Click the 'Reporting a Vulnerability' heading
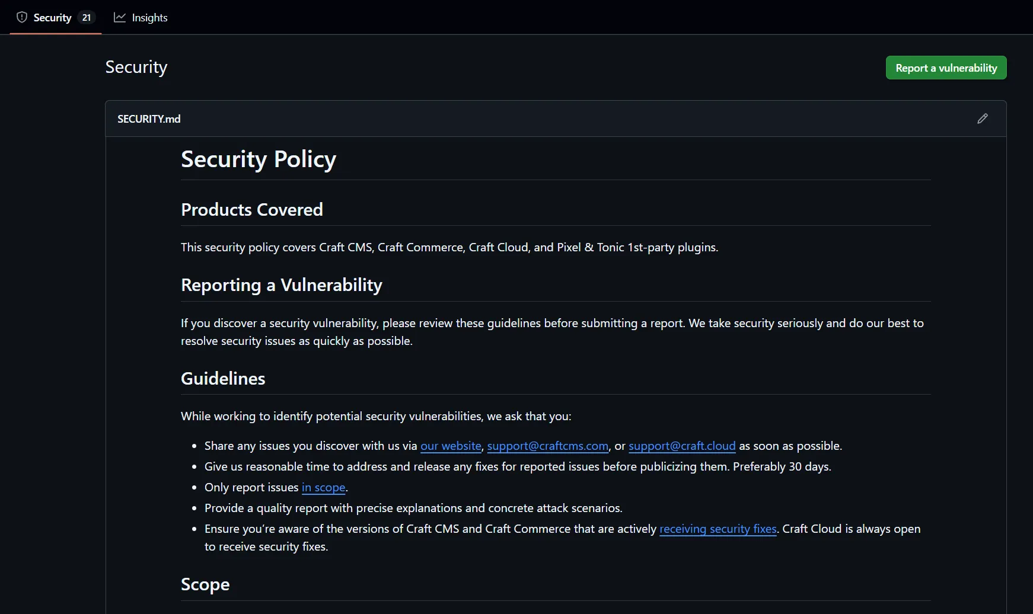The height and width of the screenshot is (614, 1033). [282, 285]
